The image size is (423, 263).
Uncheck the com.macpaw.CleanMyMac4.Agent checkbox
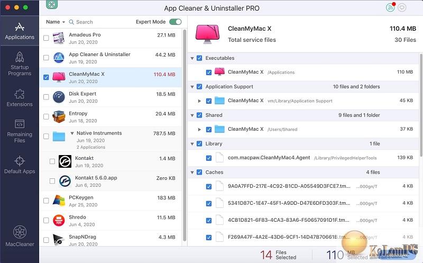click(209, 158)
